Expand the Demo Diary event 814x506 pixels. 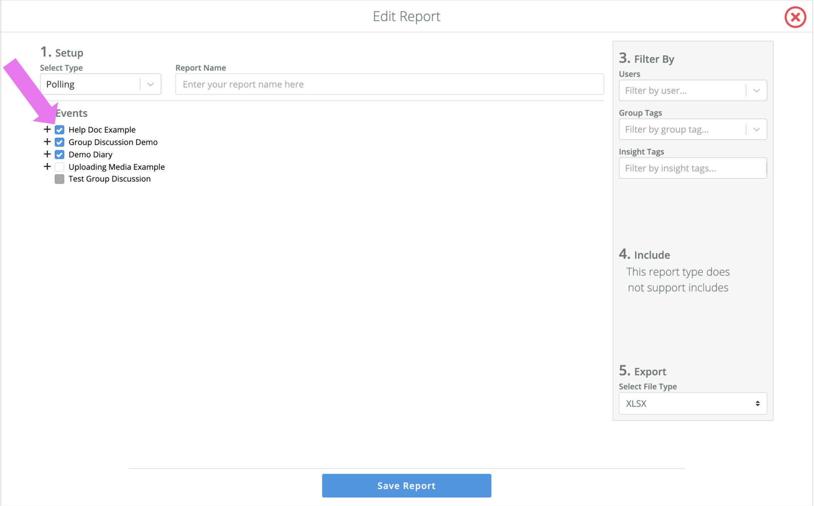pyautogui.click(x=47, y=154)
